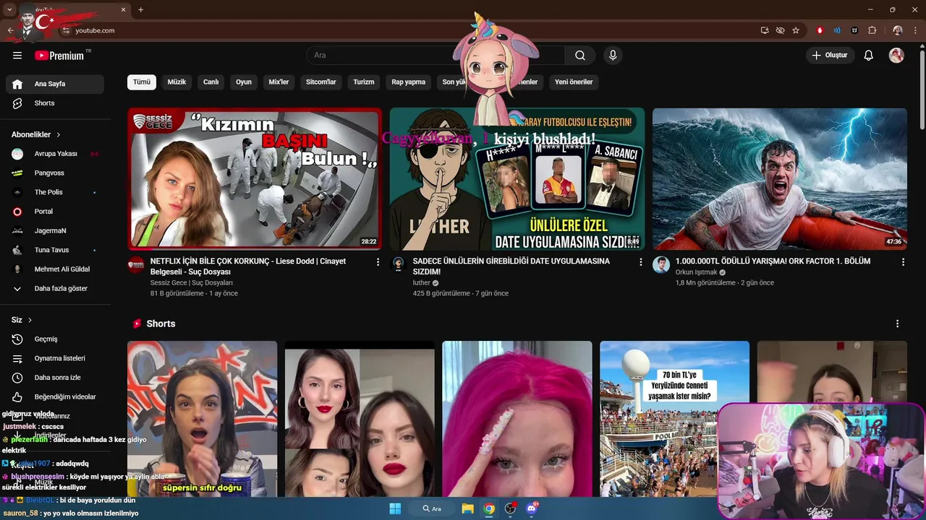The height and width of the screenshot is (520, 926).
Task: Open the Chrome profile avatar in toolbar
Action: click(x=898, y=30)
